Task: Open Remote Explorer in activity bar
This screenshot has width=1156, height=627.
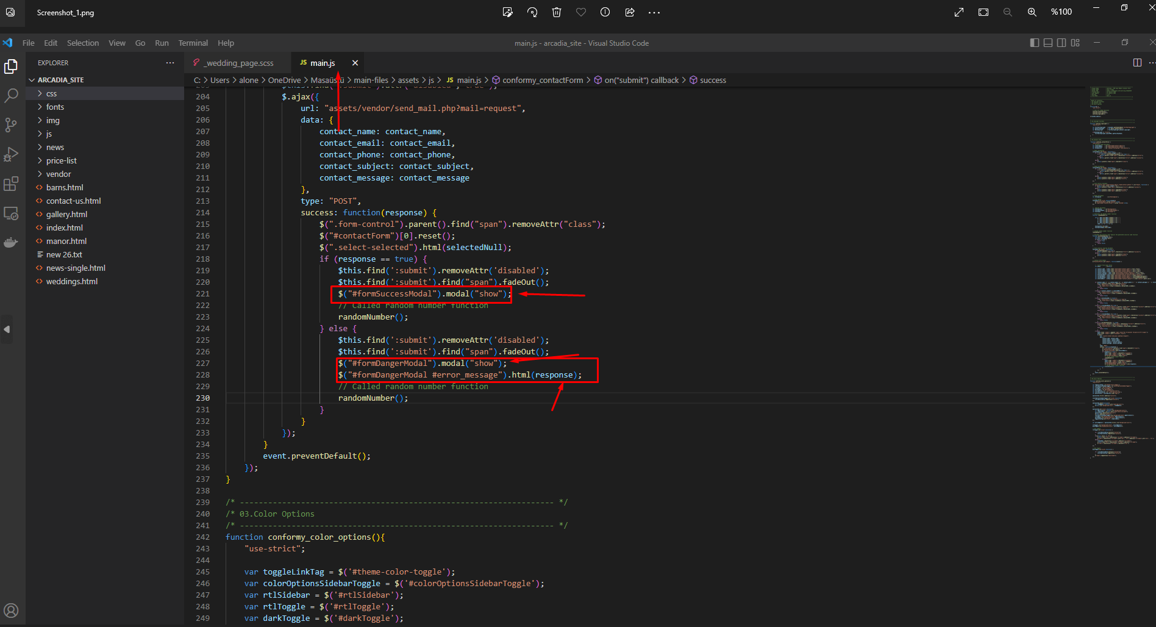Action: (x=11, y=213)
